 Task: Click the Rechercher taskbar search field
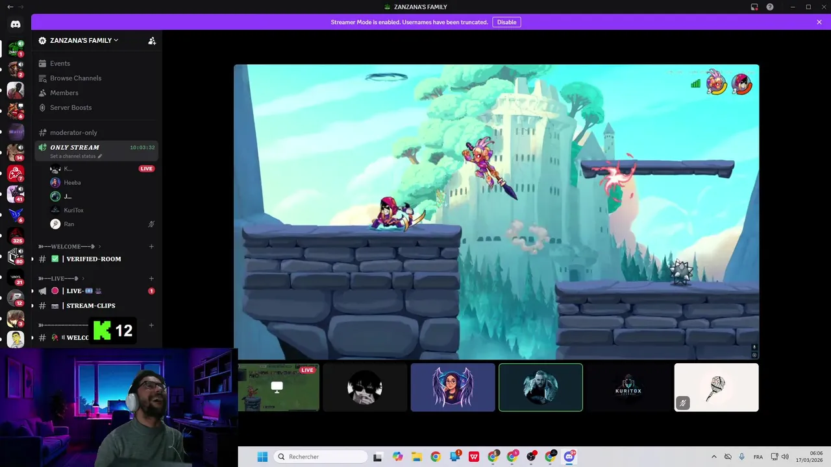321,457
